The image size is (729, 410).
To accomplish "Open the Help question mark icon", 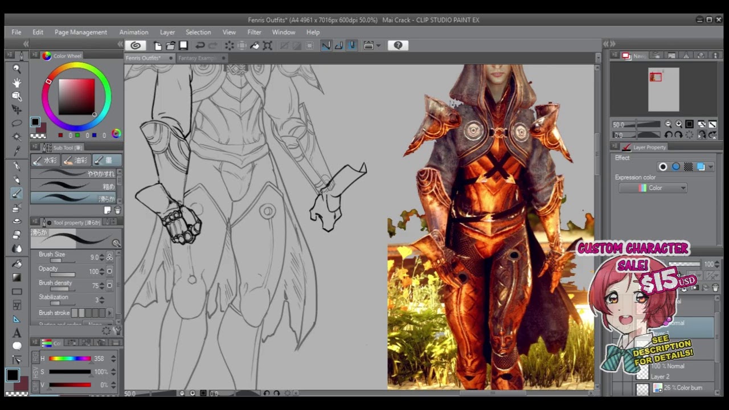I will [398, 46].
